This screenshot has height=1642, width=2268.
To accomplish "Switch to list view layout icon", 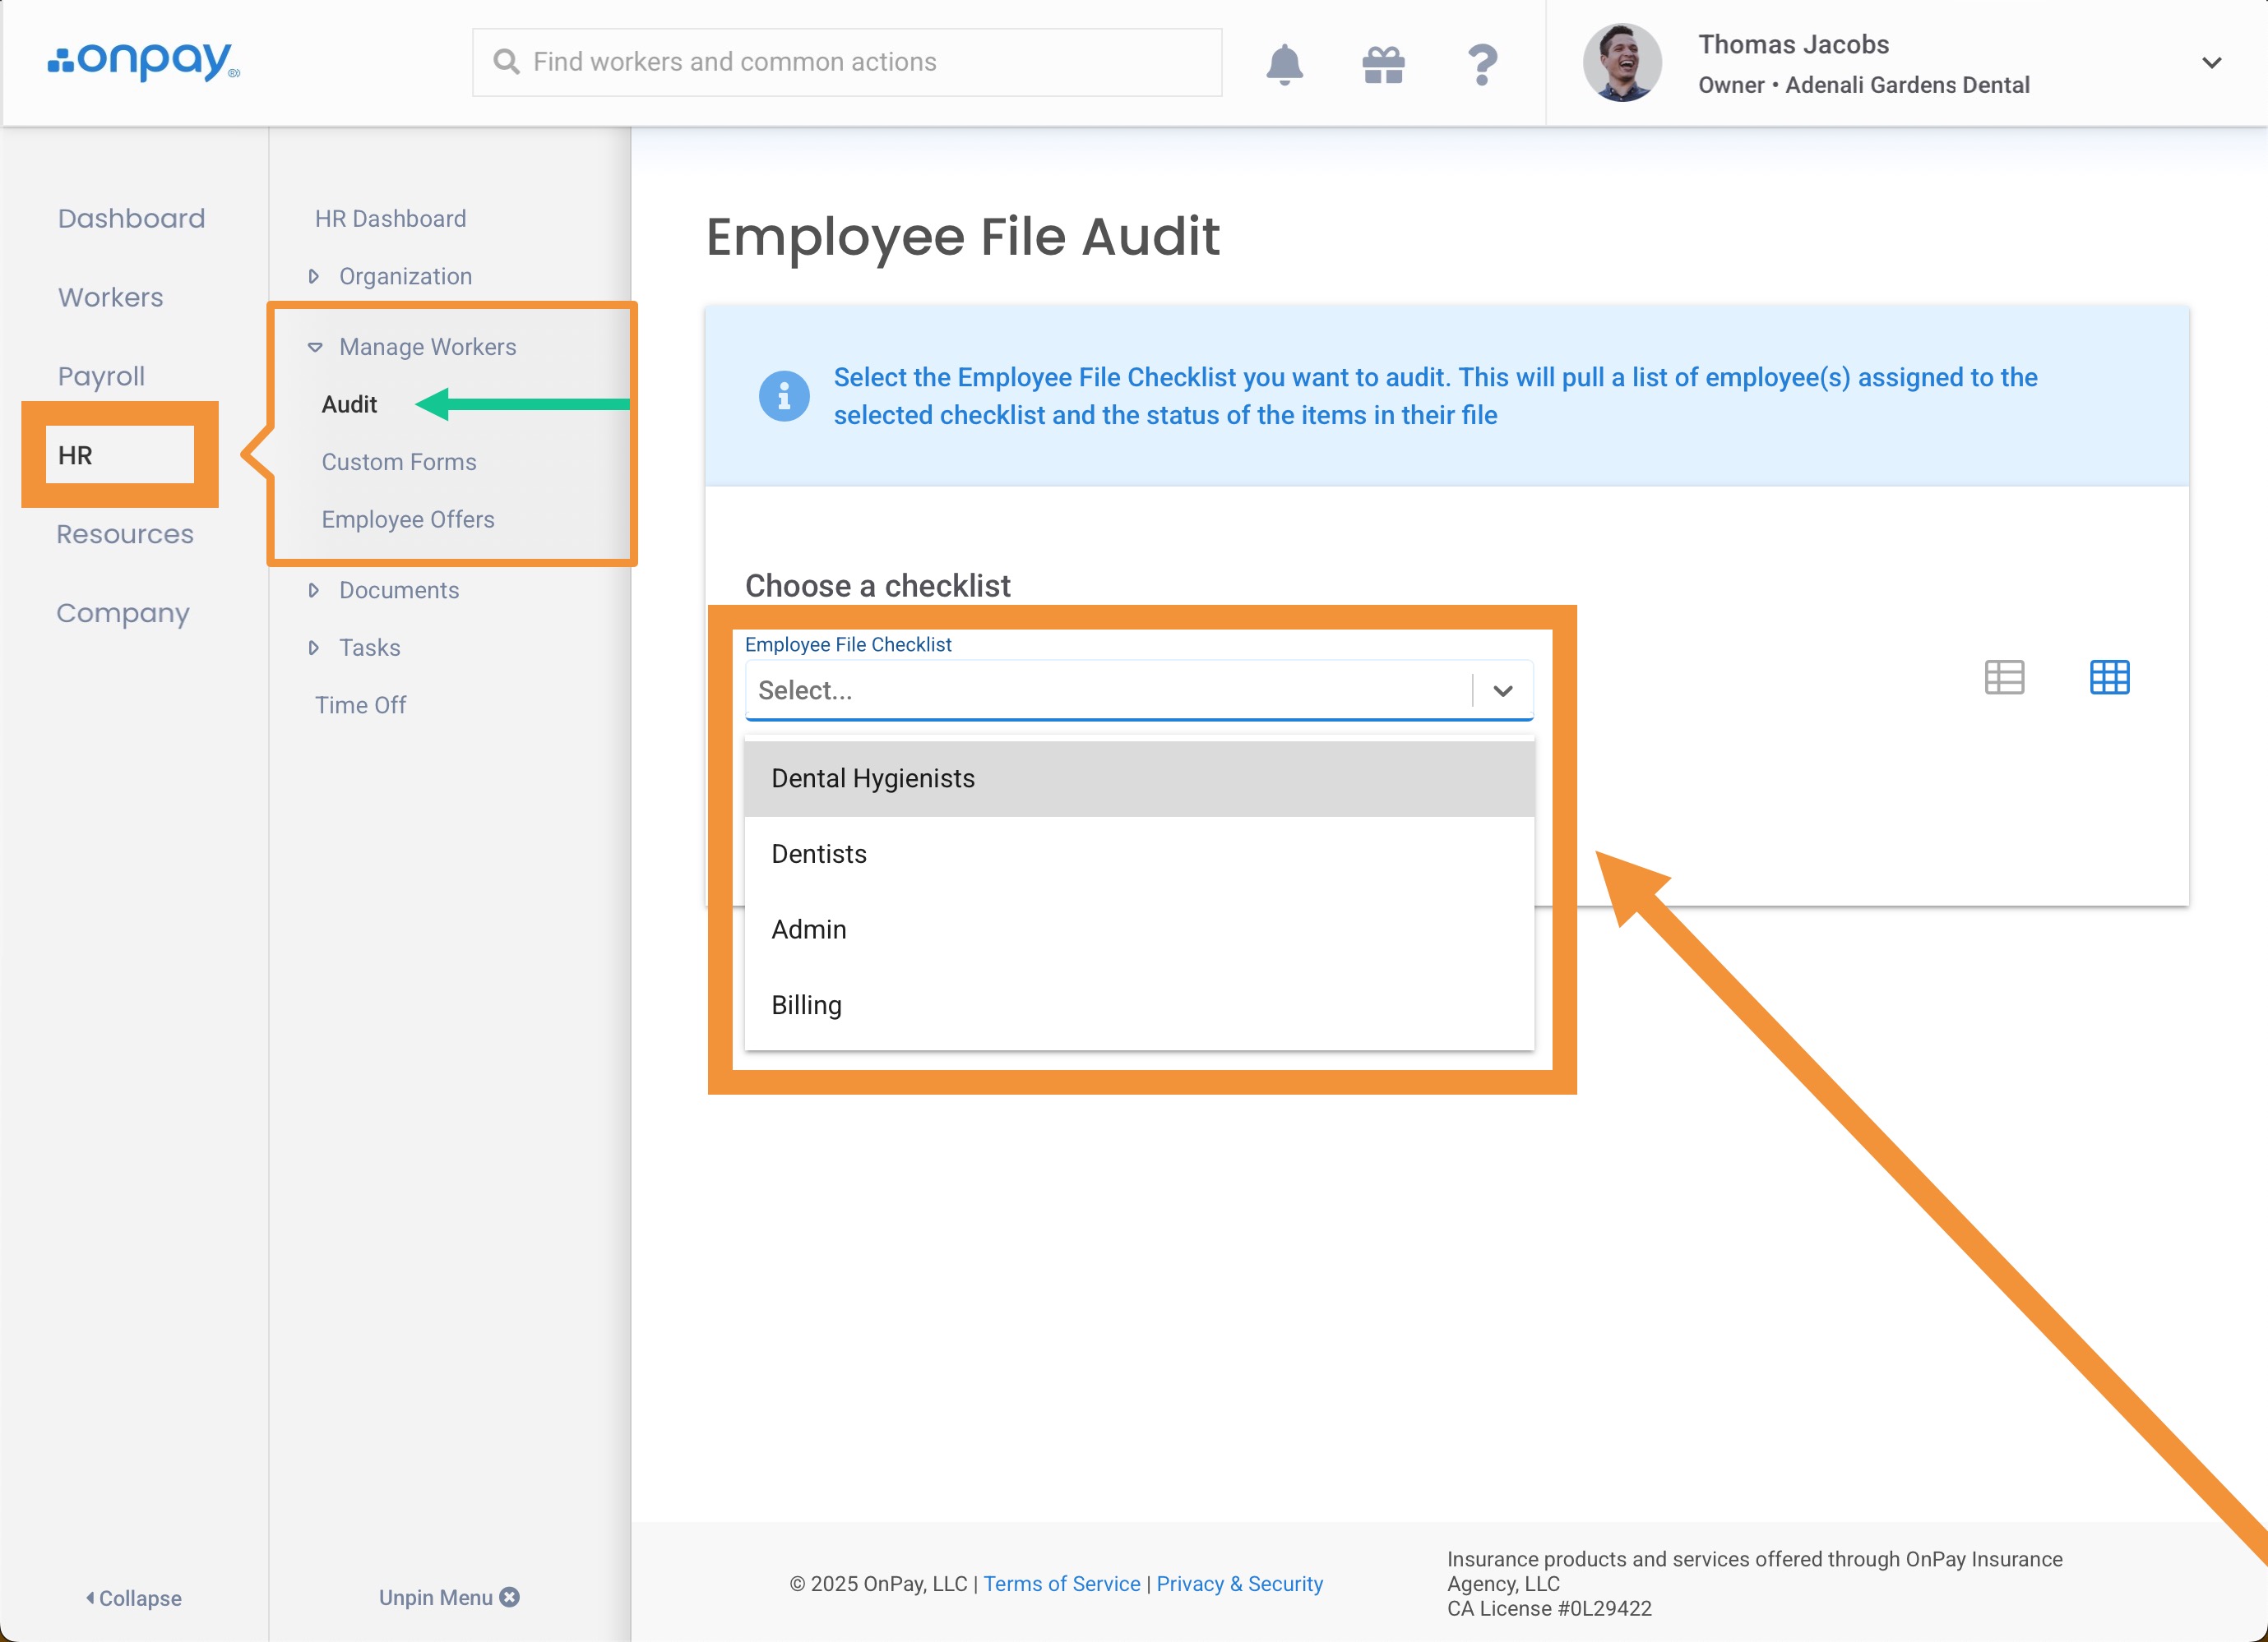I will [x=2004, y=676].
